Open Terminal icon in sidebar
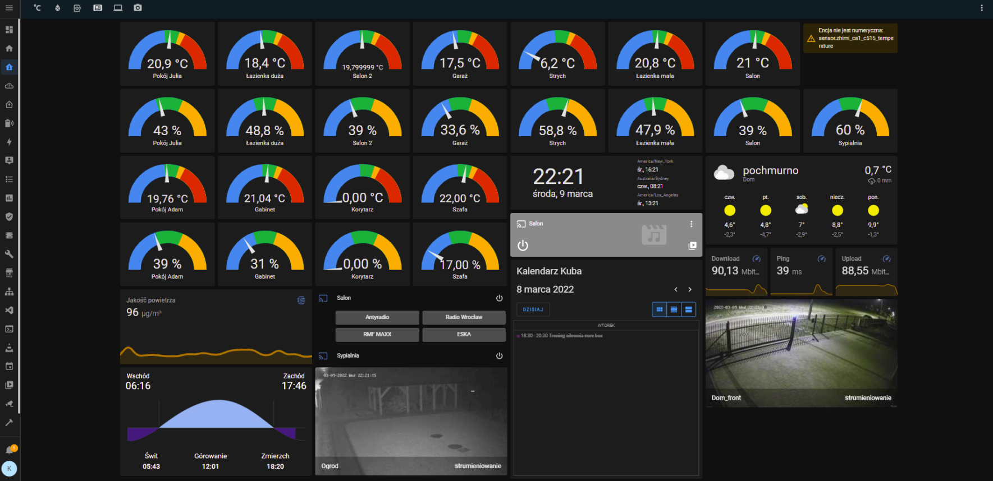The image size is (993, 481). click(9, 329)
